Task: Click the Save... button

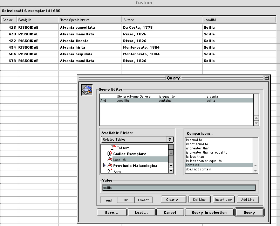Action: click(111, 212)
